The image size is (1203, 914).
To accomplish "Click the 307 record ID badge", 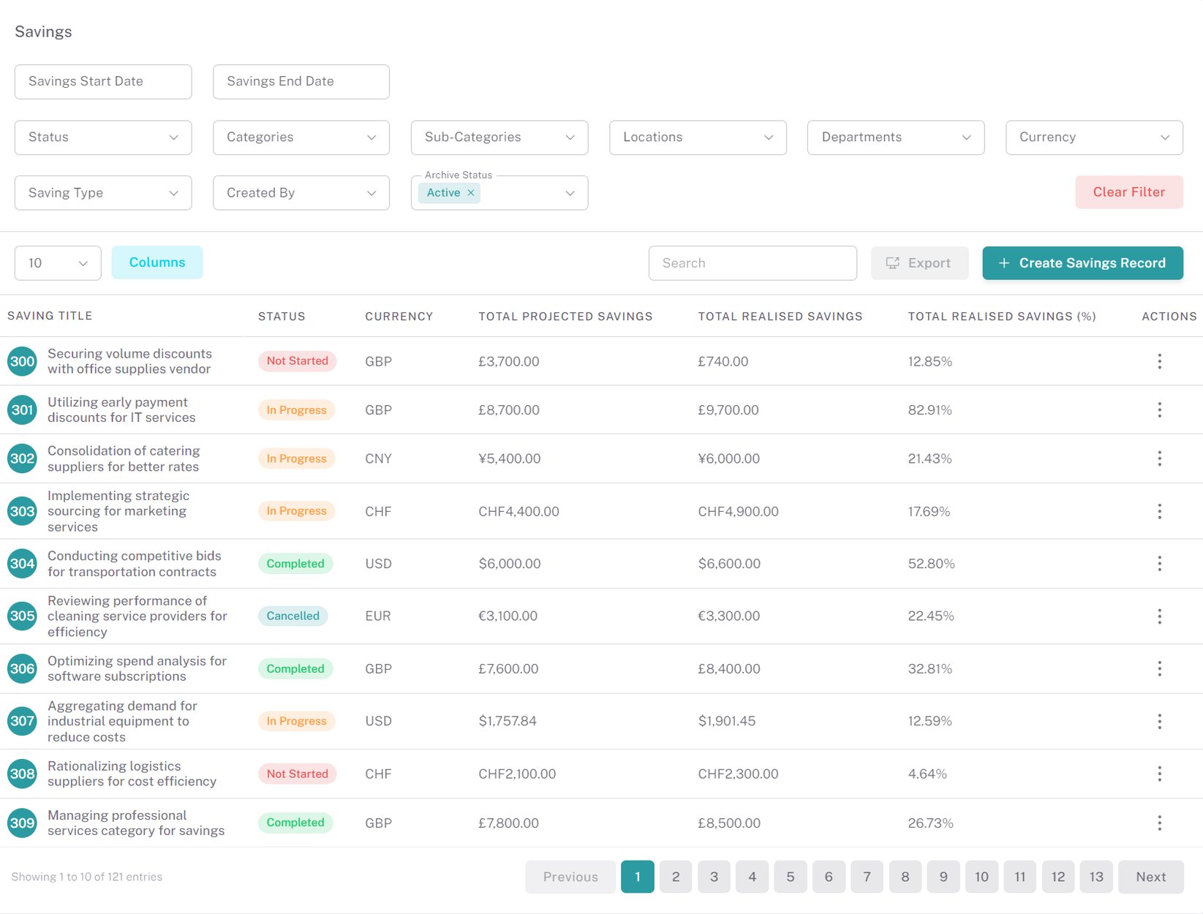I will 22,722.
